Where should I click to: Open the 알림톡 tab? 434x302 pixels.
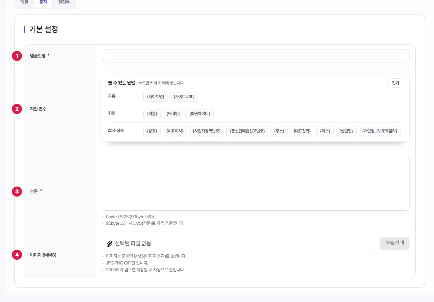[64, 2]
